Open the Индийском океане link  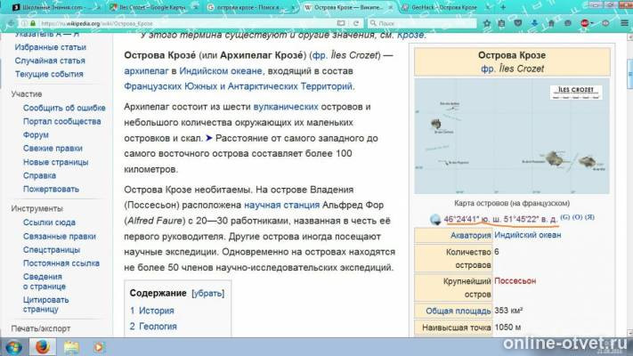tap(221, 71)
